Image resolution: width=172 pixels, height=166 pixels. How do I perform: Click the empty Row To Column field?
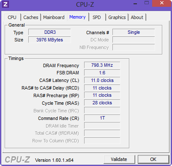(102, 141)
